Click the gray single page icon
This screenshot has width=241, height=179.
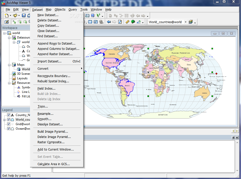(x=110, y=16)
